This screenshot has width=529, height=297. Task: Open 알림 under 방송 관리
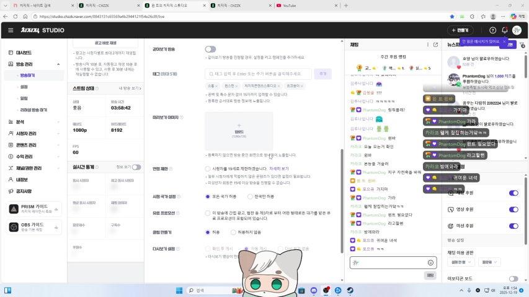point(24,98)
